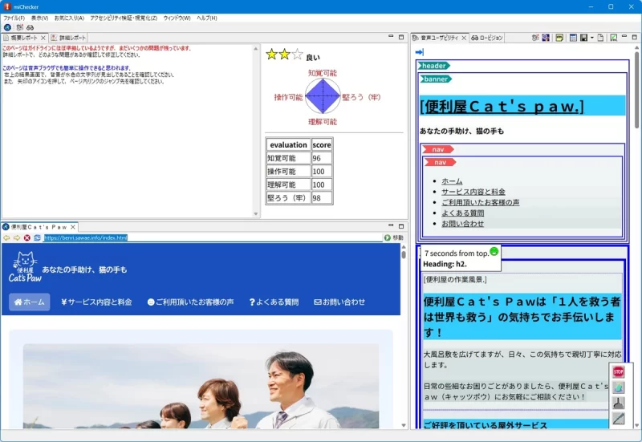Go forward with the browser forward arrow
The width and height of the screenshot is (642, 442).
[x=17, y=237]
